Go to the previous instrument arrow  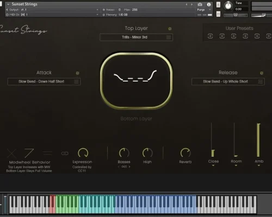coord(187,4)
